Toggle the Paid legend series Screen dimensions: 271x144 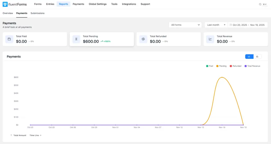coord(210,66)
